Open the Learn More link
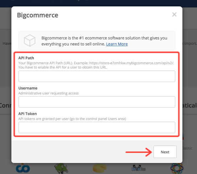 click(x=117, y=44)
